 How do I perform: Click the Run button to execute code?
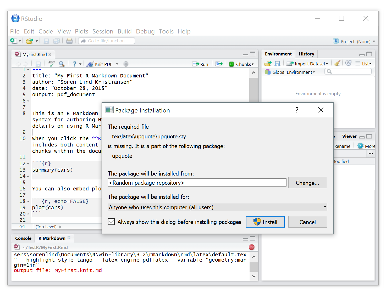click(x=200, y=64)
